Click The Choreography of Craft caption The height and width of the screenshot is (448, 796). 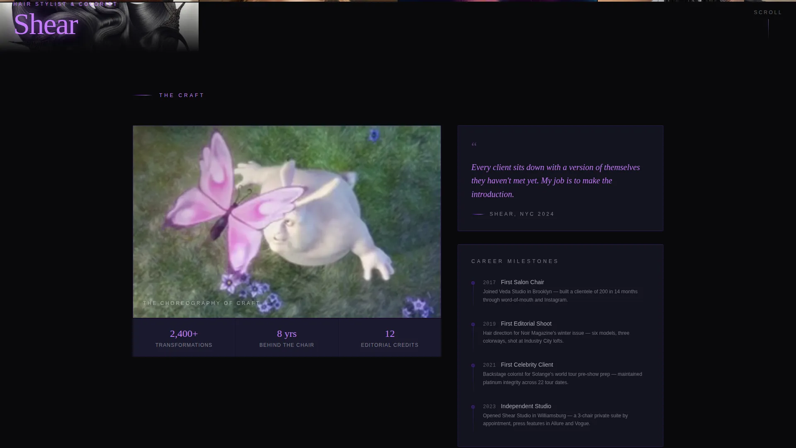[201, 303]
